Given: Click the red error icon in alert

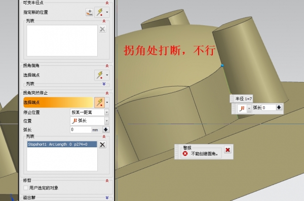Looking at the screenshot, I should click(x=185, y=153).
